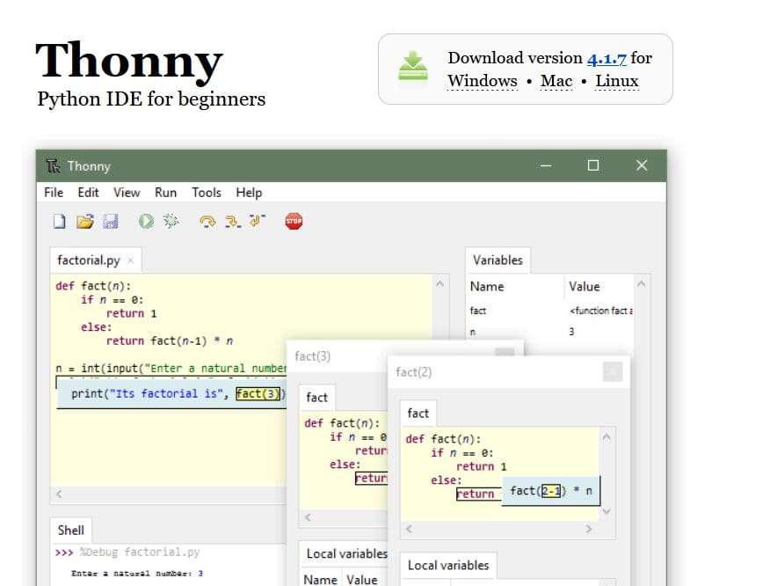Stop the running program
Viewport: 770px width, 586px height.
tap(294, 221)
